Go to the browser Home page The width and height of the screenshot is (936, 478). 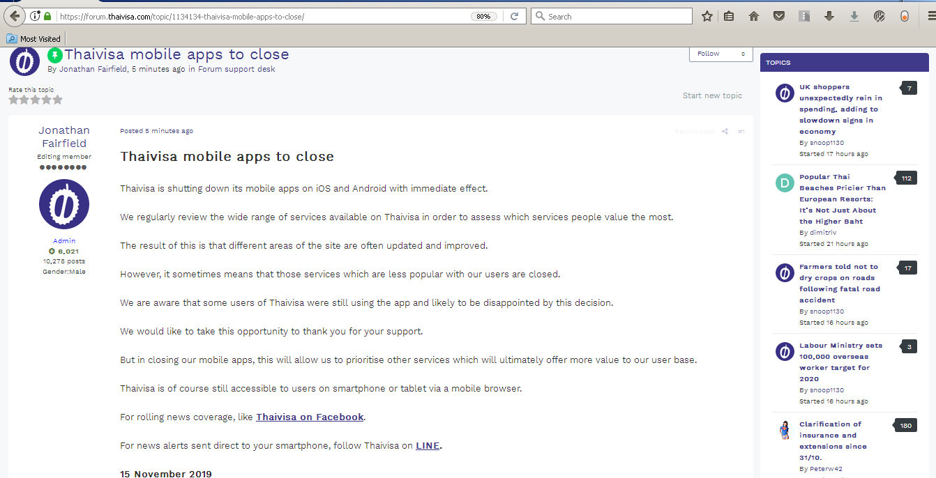coord(753,16)
